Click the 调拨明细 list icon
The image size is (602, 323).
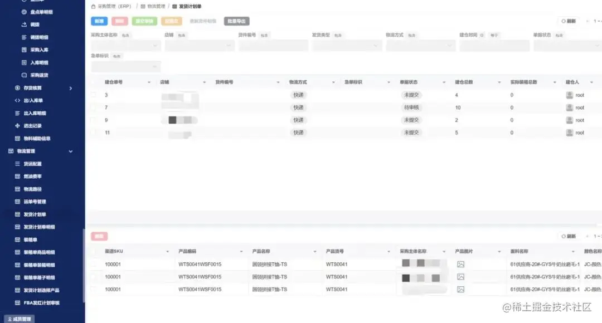tap(24, 37)
